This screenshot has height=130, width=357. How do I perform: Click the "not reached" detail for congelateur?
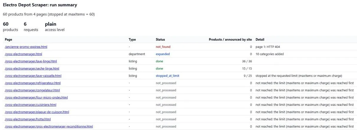(x=304, y=90)
